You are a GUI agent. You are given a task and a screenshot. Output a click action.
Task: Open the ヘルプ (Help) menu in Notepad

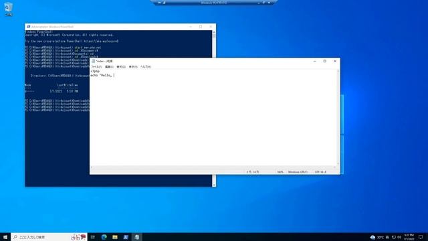click(x=146, y=67)
